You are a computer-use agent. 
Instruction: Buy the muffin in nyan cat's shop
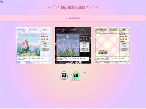click(x=123, y=39)
